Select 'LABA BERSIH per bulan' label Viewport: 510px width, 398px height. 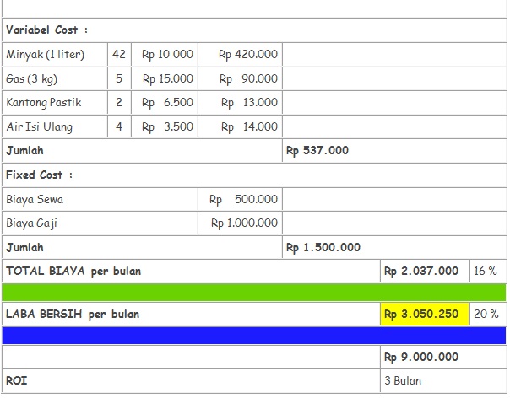click(x=73, y=315)
